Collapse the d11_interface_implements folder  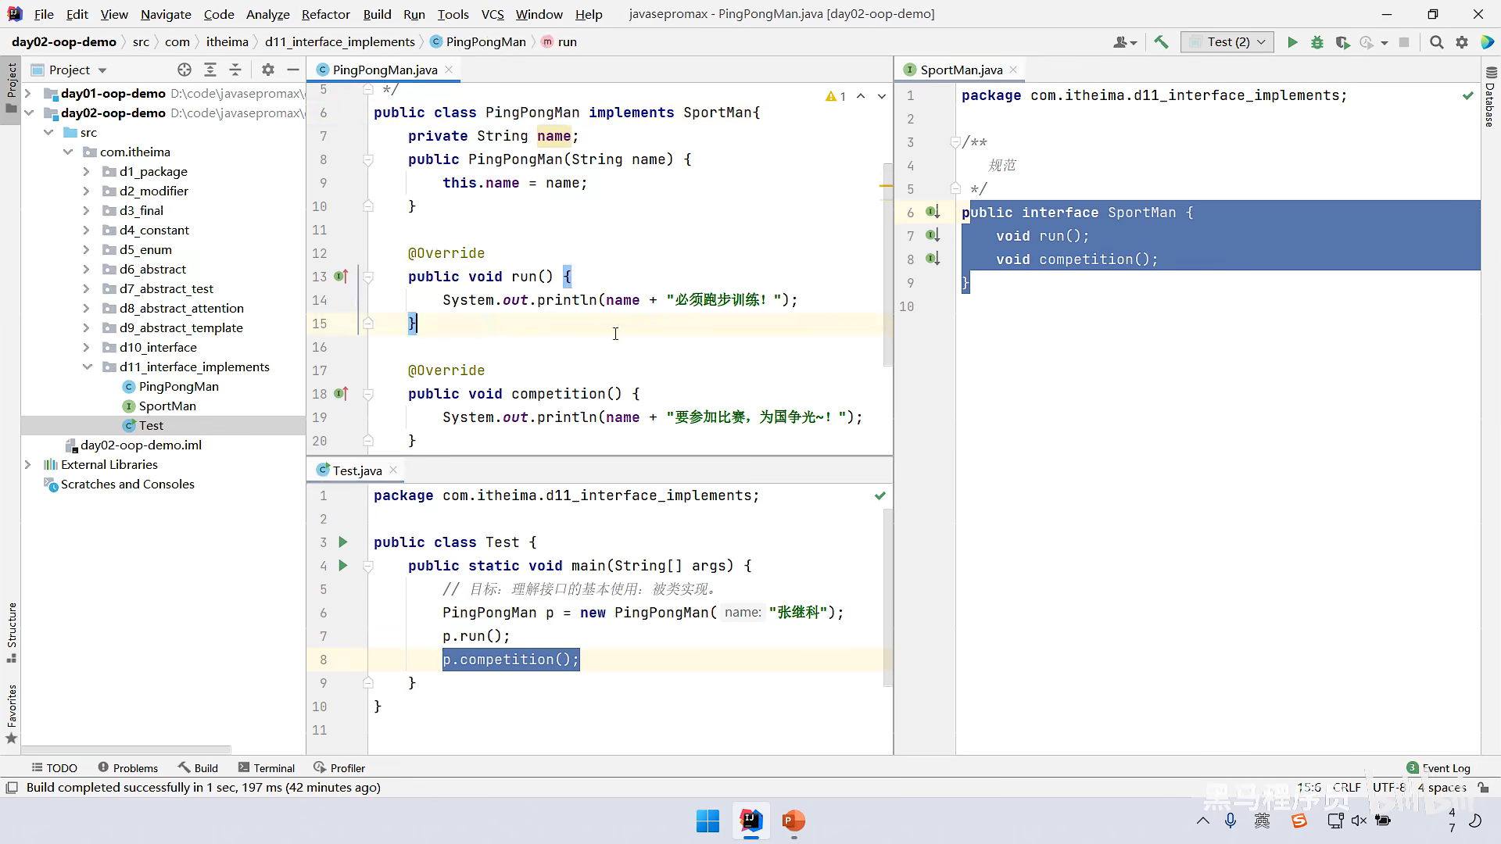[x=88, y=367]
